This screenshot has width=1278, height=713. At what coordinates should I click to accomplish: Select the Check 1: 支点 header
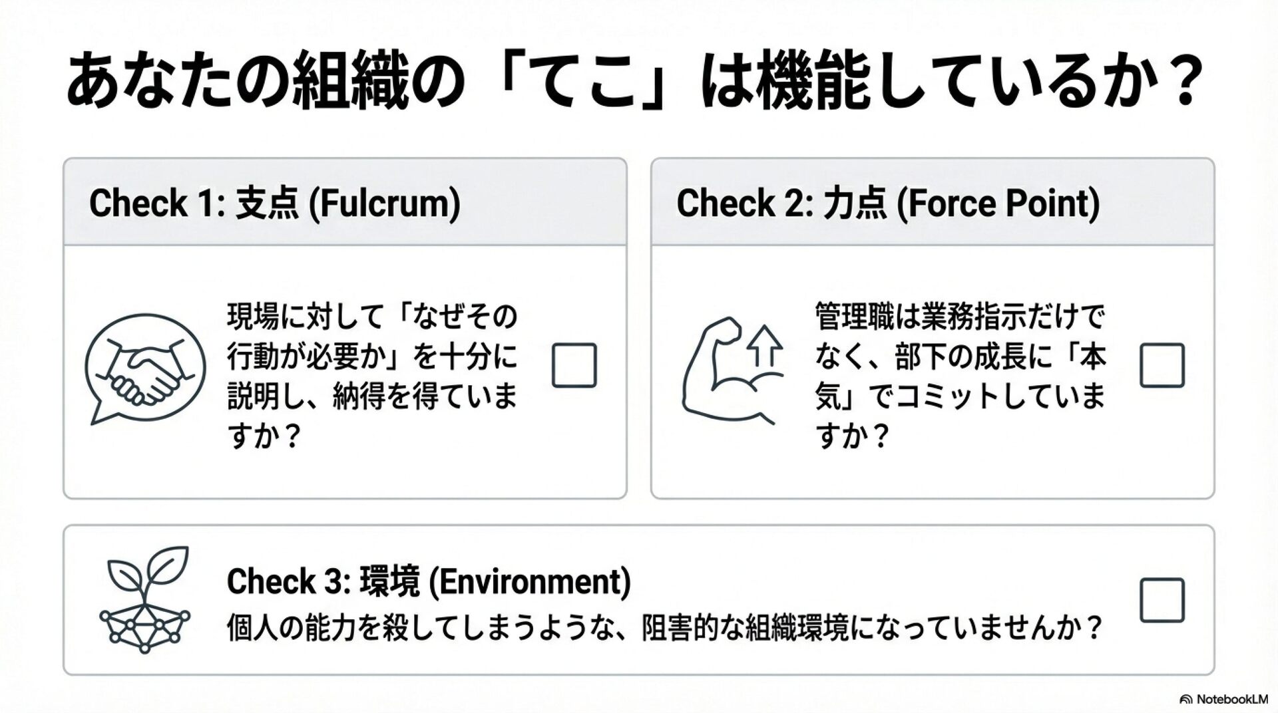point(274,203)
